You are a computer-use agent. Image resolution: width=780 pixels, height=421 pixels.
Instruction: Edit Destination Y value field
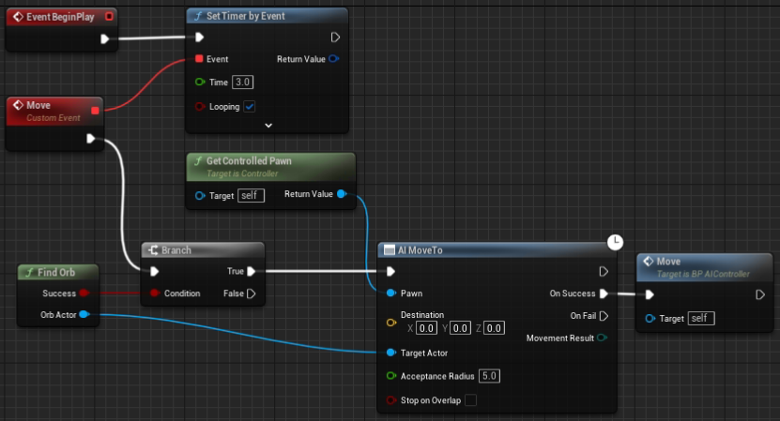(460, 328)
